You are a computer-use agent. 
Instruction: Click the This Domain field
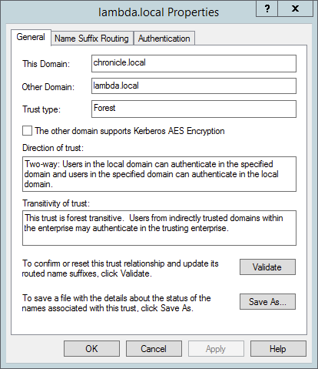coord(194,63)
